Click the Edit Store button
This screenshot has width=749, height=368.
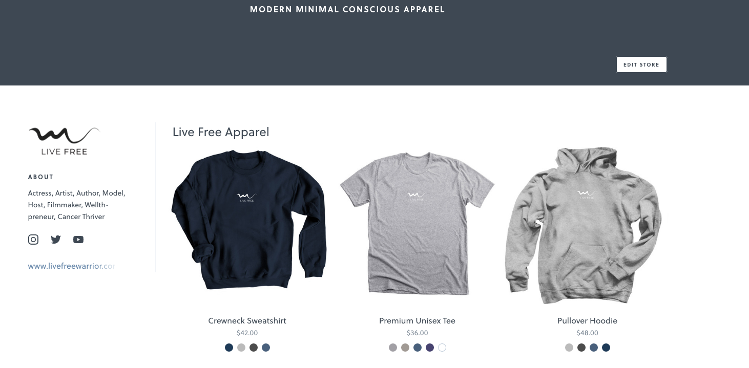tap(641, 64)
